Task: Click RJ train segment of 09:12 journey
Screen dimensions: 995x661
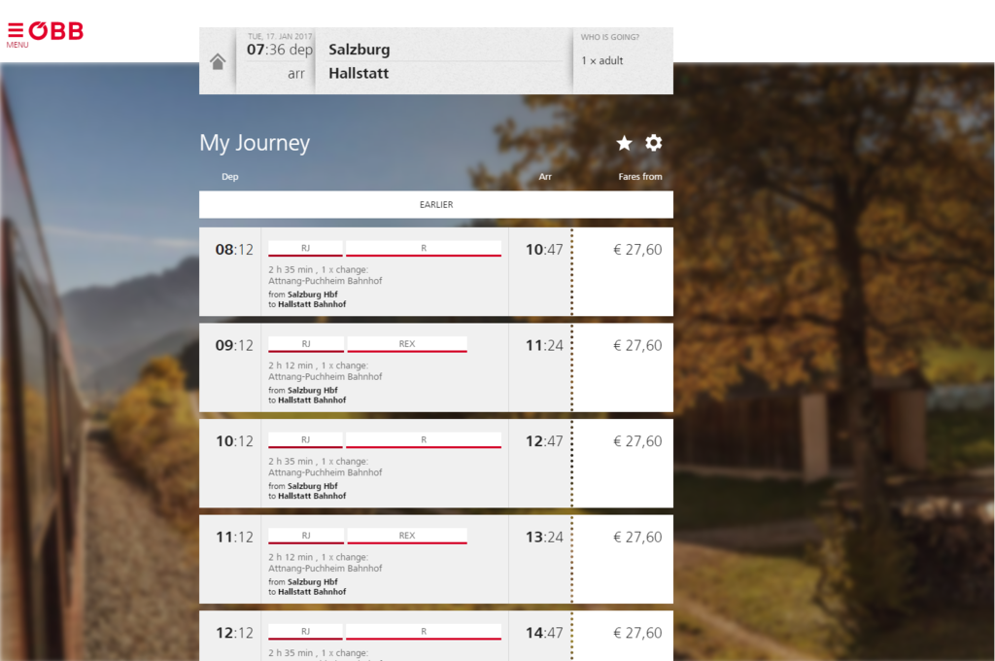Action: point(306,344)
